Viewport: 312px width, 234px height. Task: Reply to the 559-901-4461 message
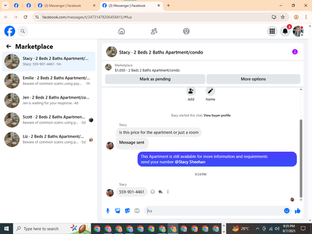[x=160, y=192]
